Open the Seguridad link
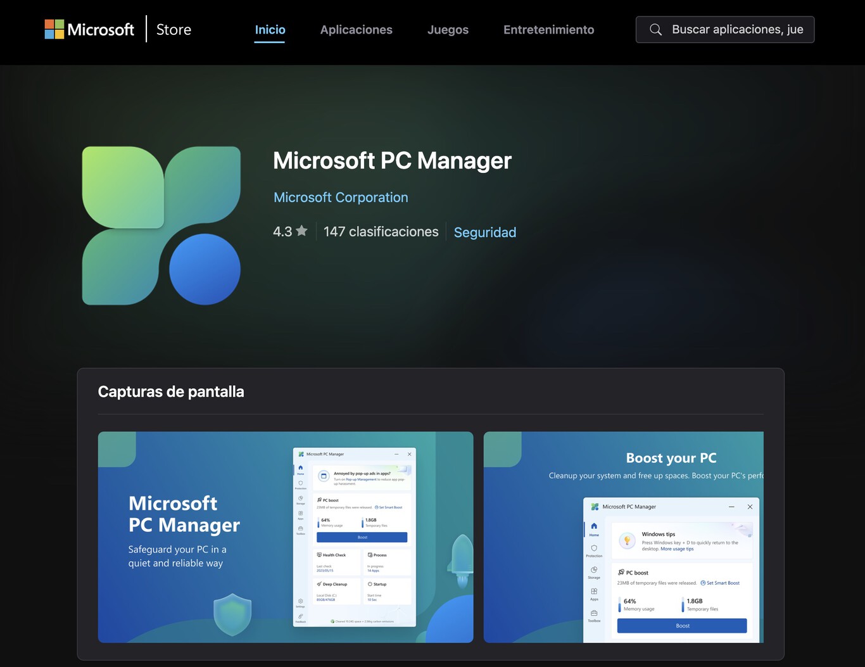865x667 pixels. point(484,232)
